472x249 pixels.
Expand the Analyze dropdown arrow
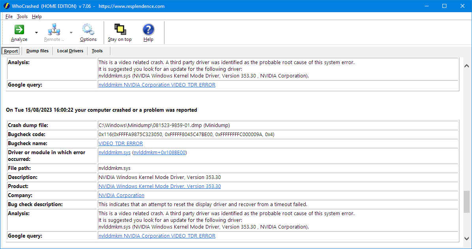[x=36, y=32]
